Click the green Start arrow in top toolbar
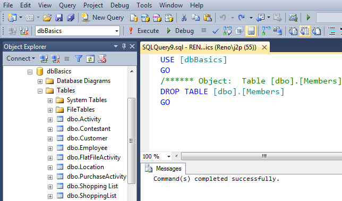Screen dimensions: 342x201 click(309, 18)
